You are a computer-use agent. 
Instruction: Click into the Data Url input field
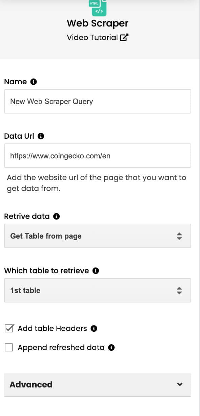[x=98, y=156]
